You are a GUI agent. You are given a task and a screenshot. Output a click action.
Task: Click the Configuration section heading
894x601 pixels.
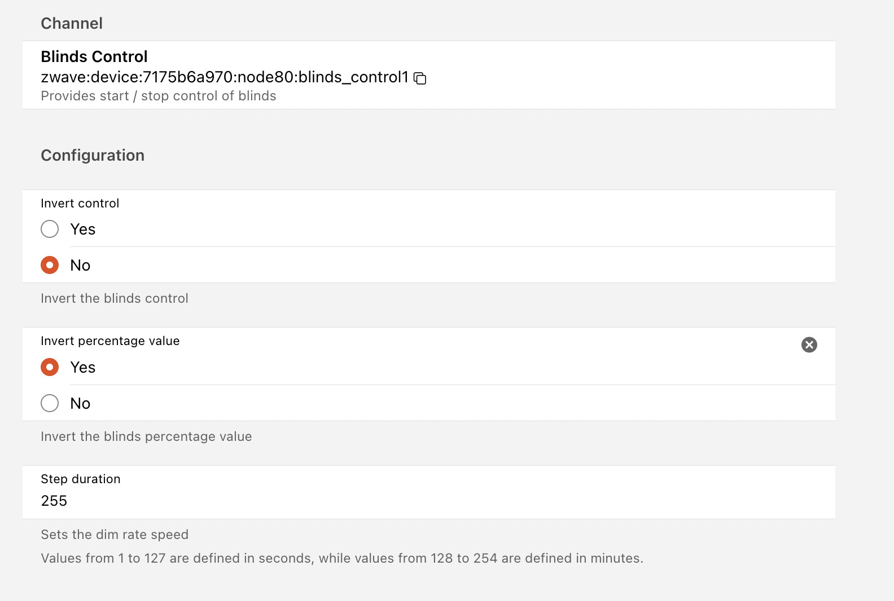(x=93, y=155)
